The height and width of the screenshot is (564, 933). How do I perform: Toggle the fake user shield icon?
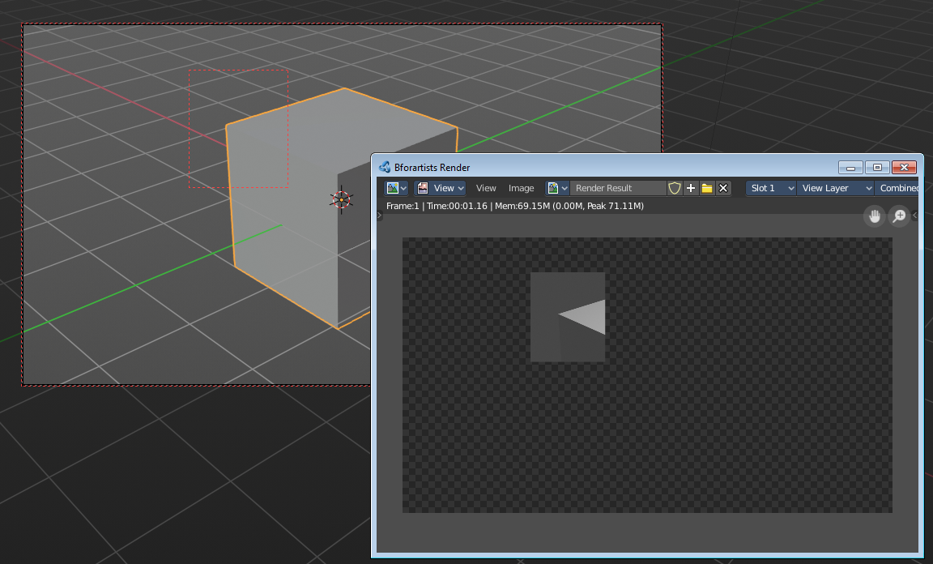(x=674, y=188)
